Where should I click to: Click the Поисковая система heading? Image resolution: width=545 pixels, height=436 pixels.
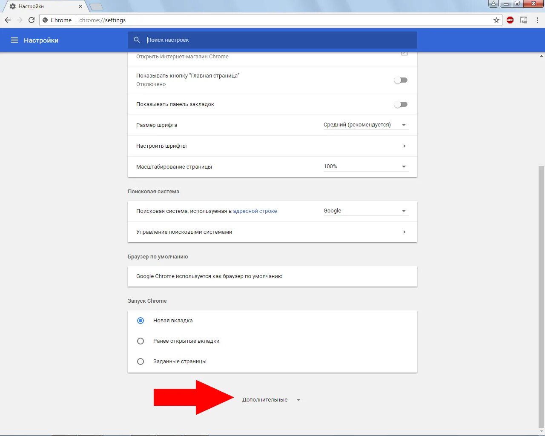[x=153, y=192]
